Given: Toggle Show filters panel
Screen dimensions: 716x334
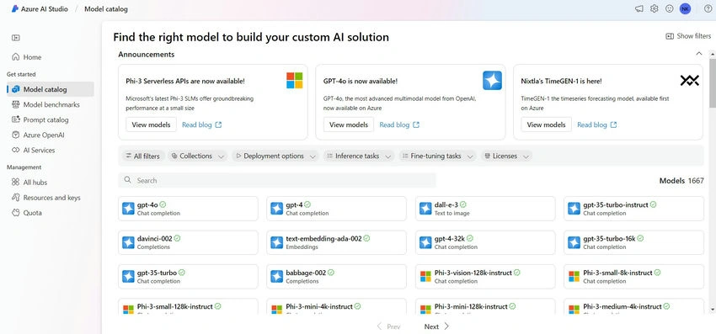Looking at the screenshot, I should click(x=688, y=36).
